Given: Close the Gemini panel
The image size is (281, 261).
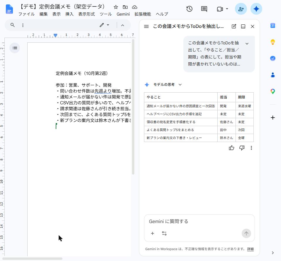Looking at the screenshot, I should tap(253, 26).
